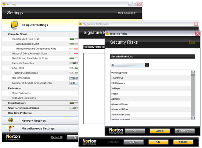
Task: Select 007AntiSpyware in risks list
Action: 151,73
